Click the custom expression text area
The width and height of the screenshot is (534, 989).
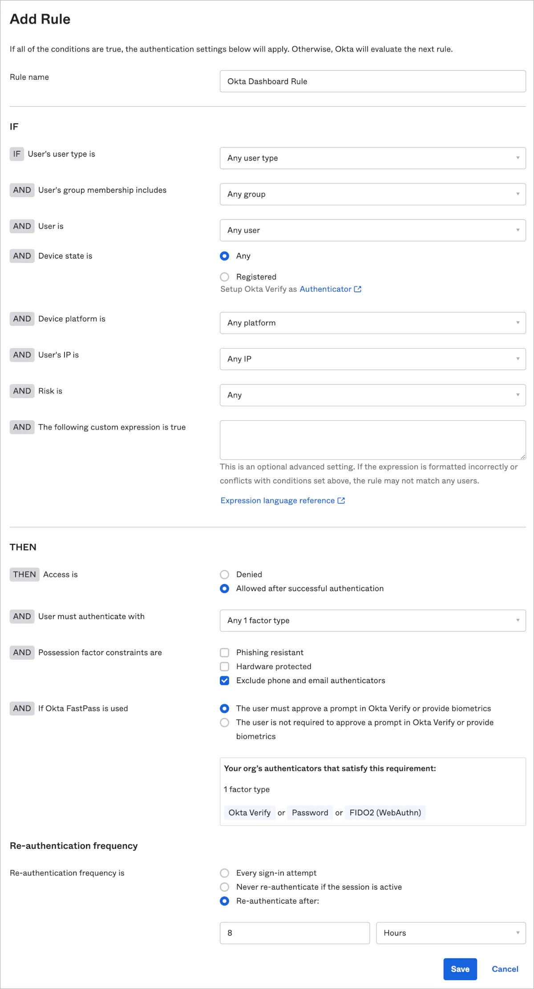tap(372, 440)
